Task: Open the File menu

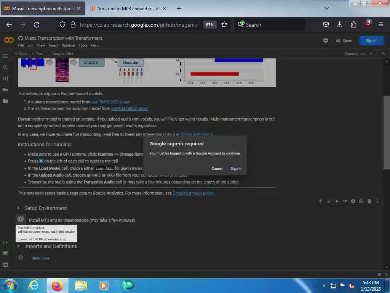Action: [21, 45]
